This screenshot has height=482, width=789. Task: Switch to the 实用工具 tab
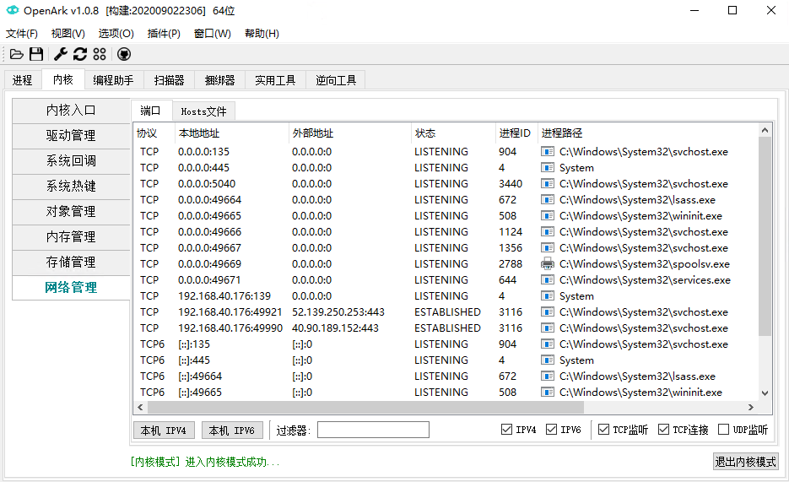(275, 80)
